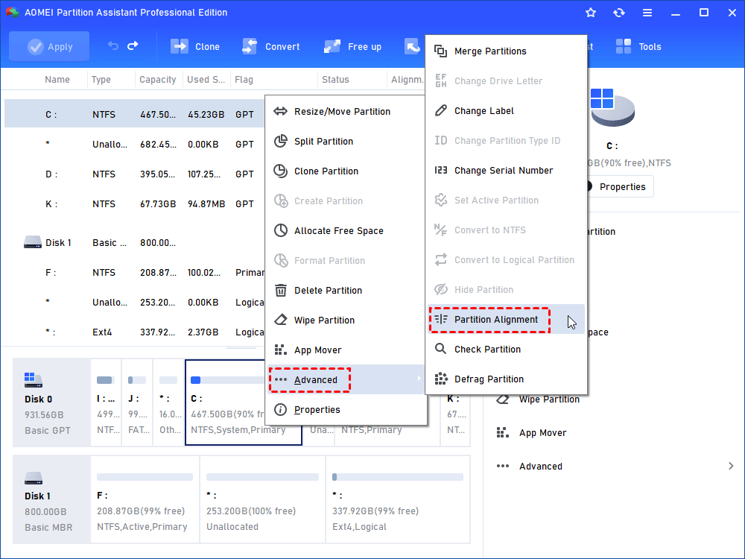Open Properties from the context menu
The image size is (745, 559).
(x=346, y=410)
